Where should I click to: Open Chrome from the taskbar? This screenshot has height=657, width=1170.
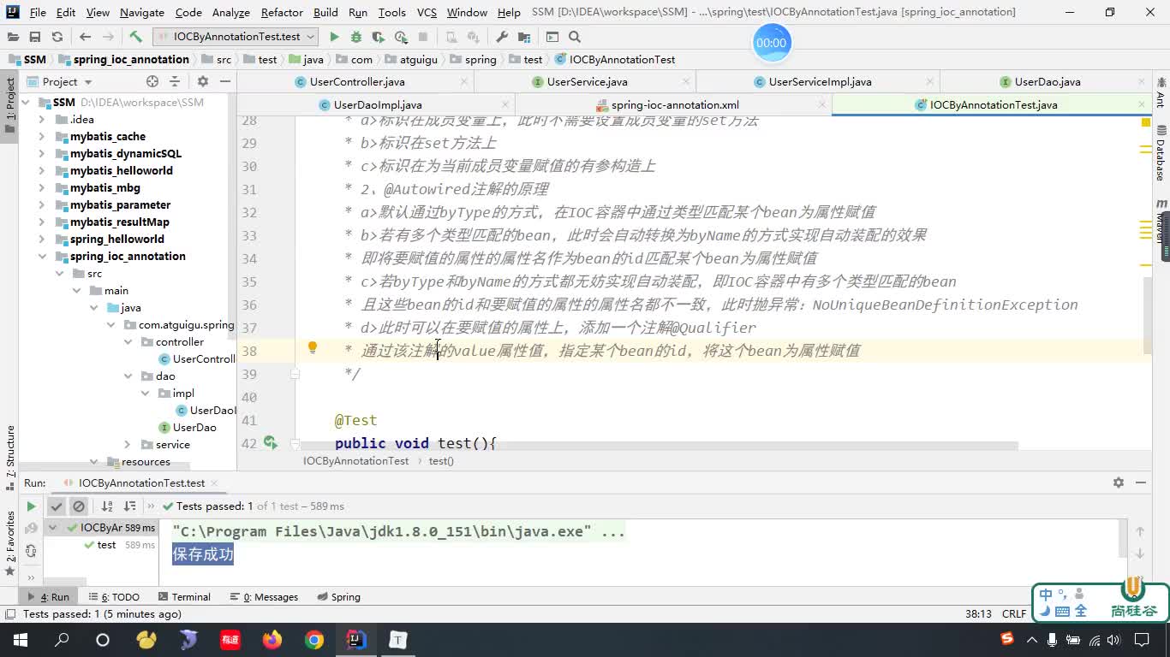(x=314, y=640)
